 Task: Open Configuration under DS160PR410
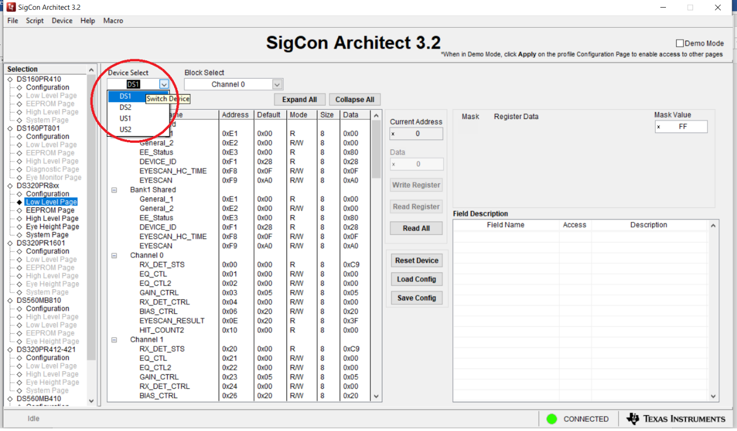[x=47, y=87]
